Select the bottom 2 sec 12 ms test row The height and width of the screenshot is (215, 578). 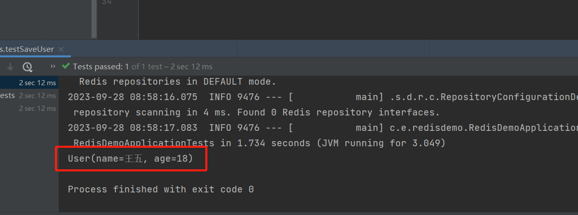tap(37, 108)
